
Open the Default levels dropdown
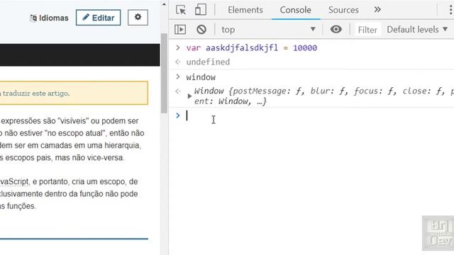417,29
